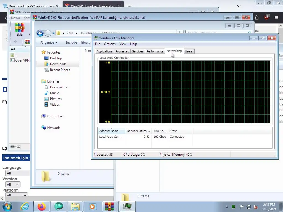Click the WinRAR up-one-level arrow
The height and width of the screenshot is (212, 283).
tap(15, 42)
